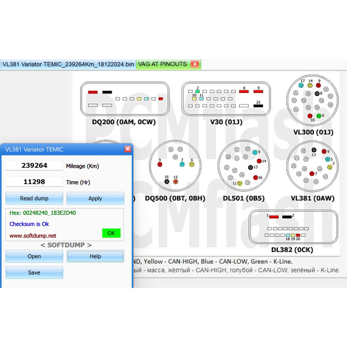Select the VL300 (01J) round connector diagram

point(313,100)
